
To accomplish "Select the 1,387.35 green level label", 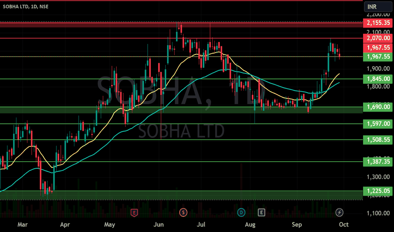I will coord(378,162).
